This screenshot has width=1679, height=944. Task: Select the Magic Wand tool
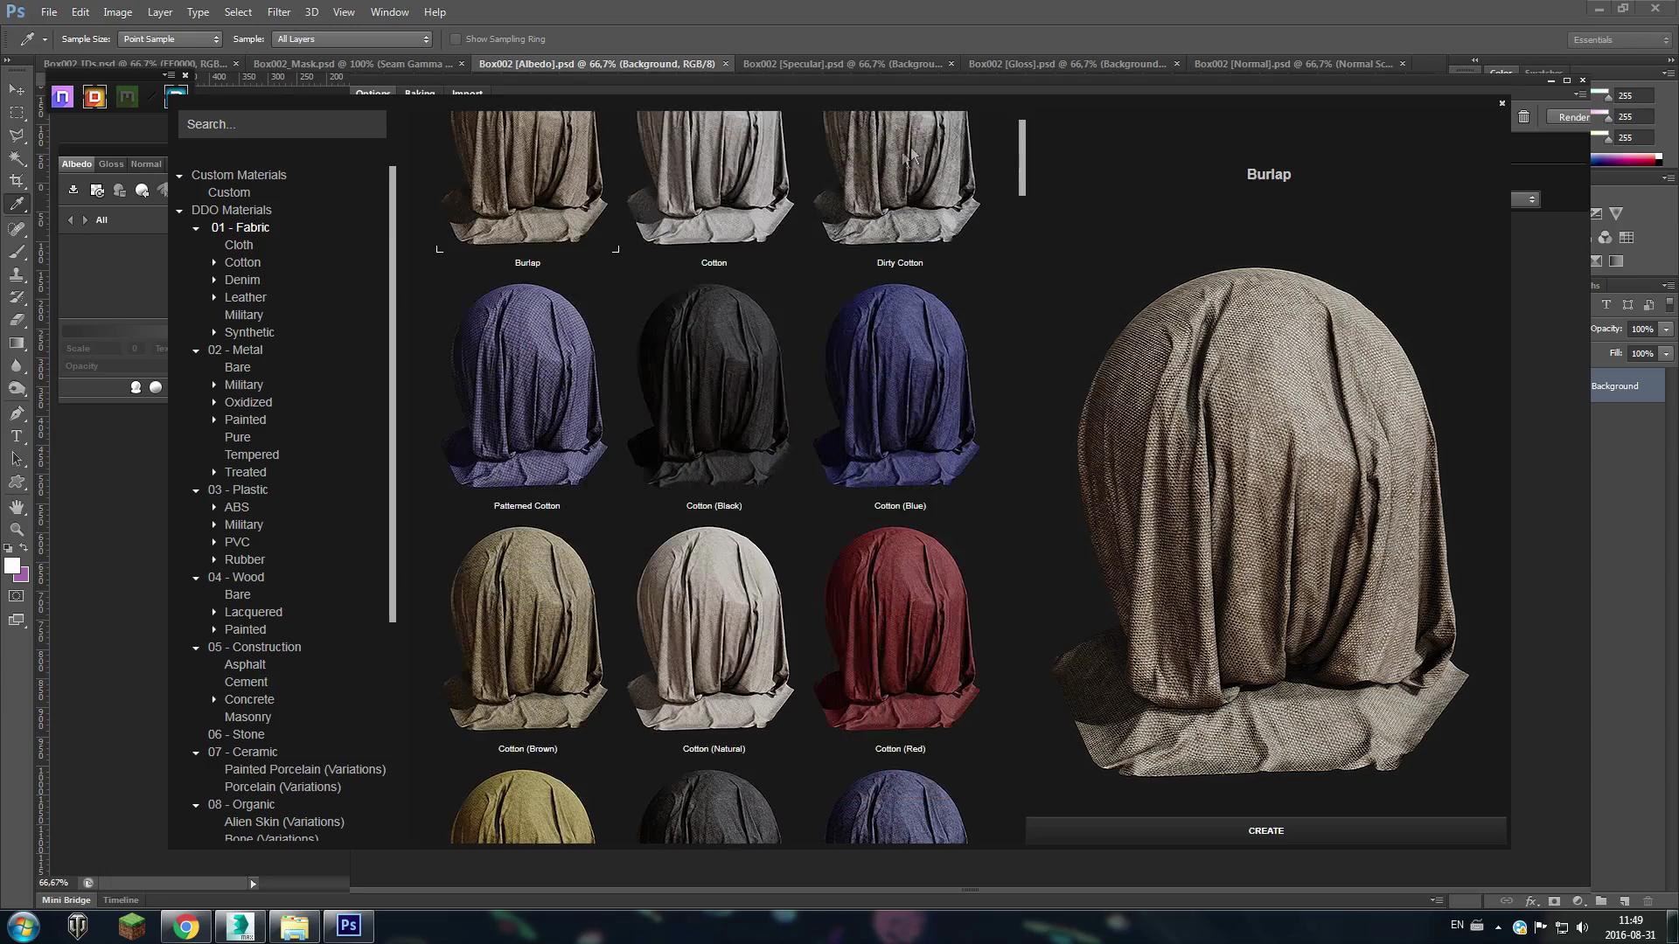[x=17, y=158]
